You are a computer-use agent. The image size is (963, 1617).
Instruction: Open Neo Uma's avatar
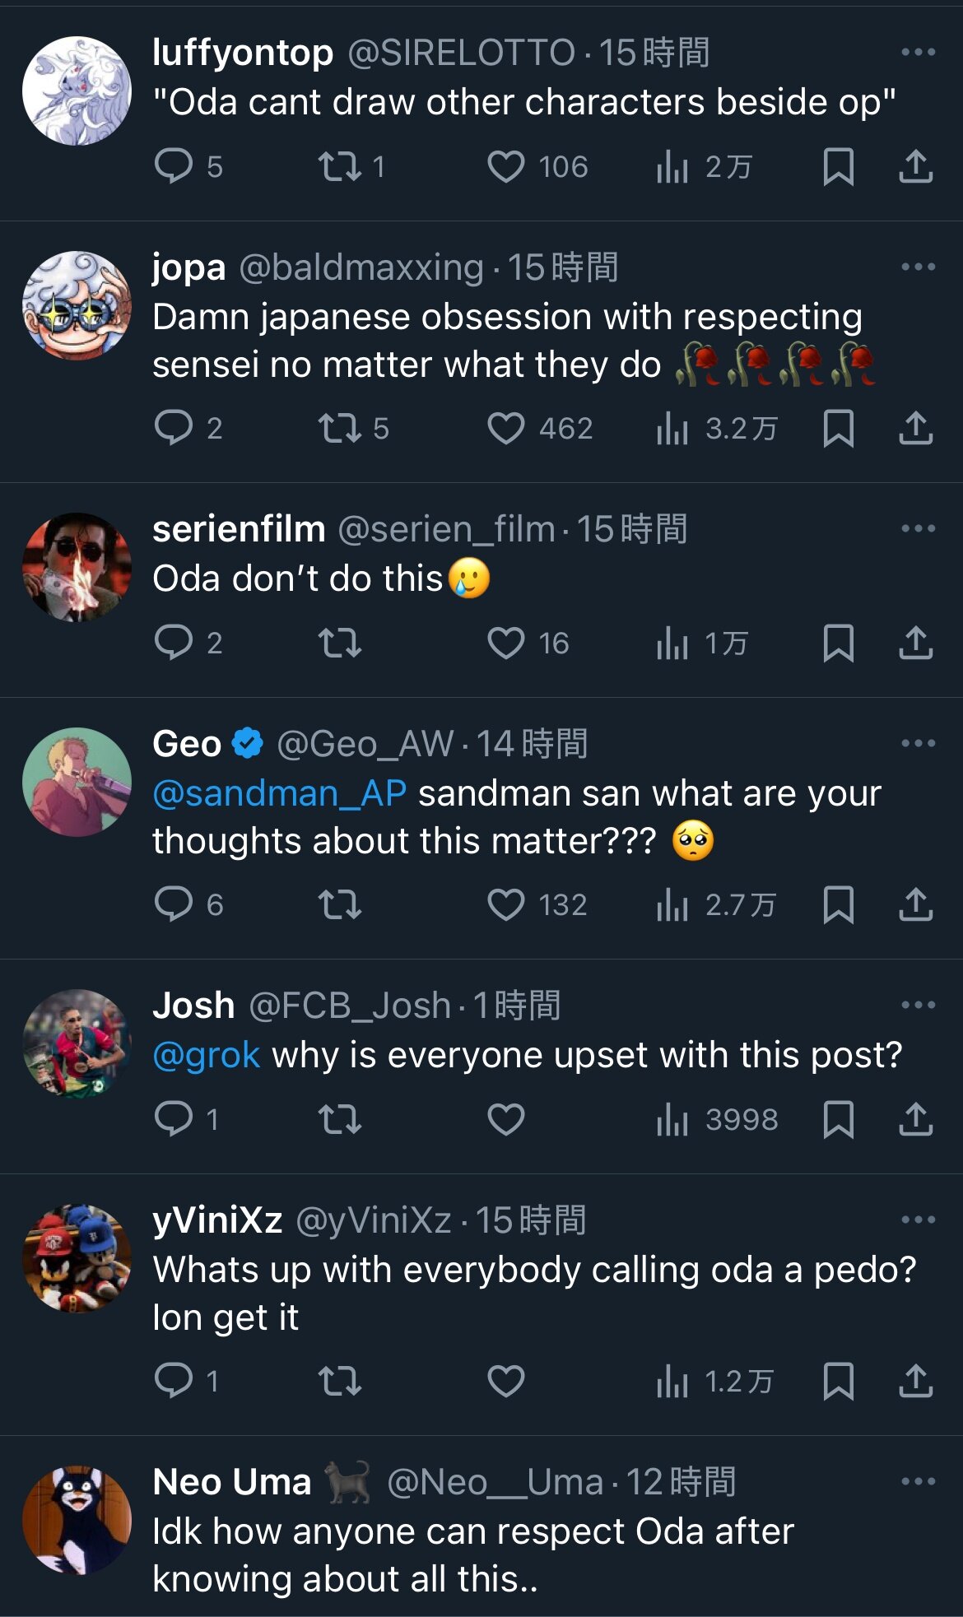click(77, 1520)
